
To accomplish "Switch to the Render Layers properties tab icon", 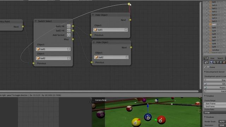I will [x=214, y=62].
